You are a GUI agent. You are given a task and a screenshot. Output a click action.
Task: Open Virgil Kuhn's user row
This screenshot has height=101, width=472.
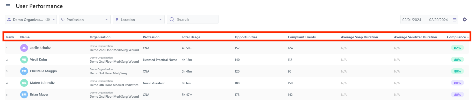pyautogui.click(x=237, y=60)
